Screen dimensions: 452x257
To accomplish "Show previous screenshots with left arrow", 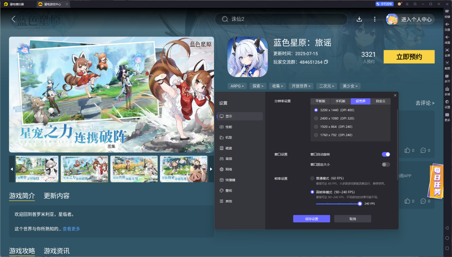I will tap(12, 169).
